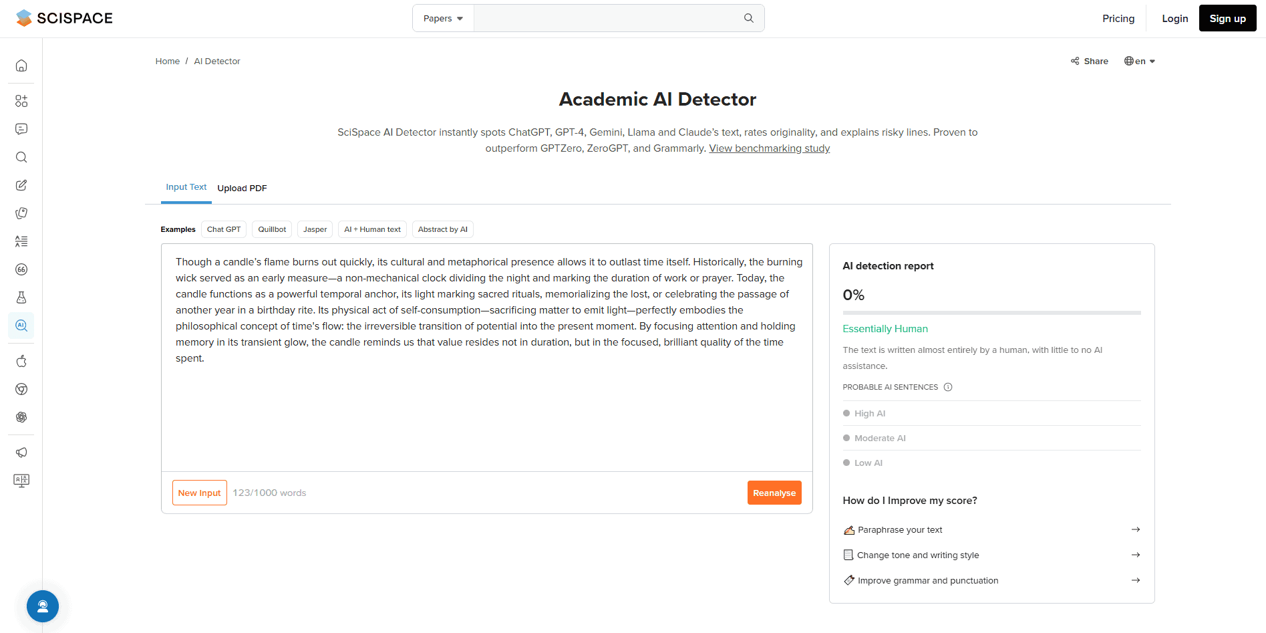Click the blue support chat bubble
The height and width of the screenshot is (633, 1266).
43,606
